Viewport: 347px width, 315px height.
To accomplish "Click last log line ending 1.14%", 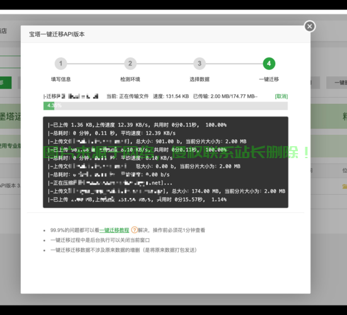I will tap(137, 200).
